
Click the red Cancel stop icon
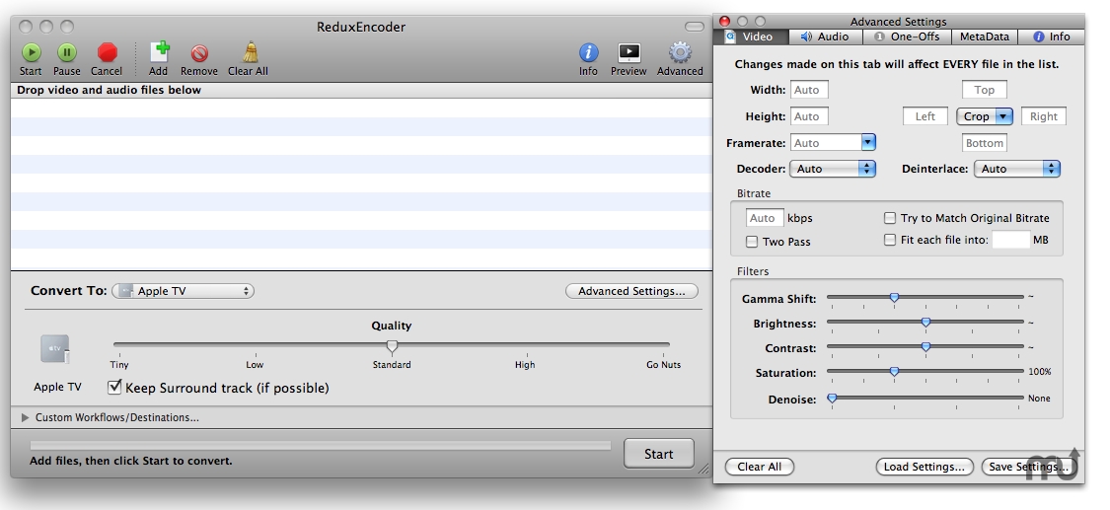coord(107,52)
